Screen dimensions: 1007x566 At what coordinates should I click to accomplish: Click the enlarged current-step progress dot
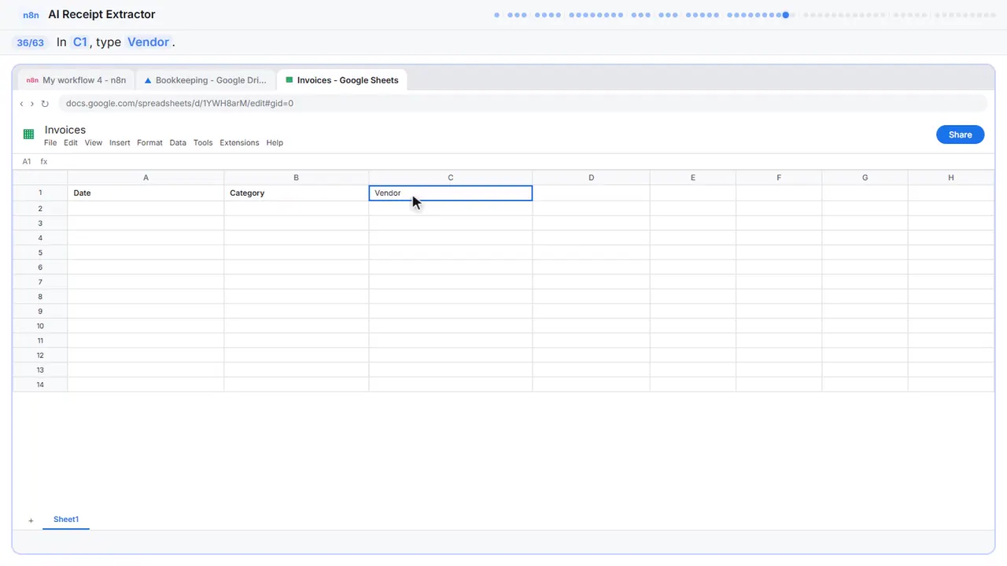pos(785,15)
